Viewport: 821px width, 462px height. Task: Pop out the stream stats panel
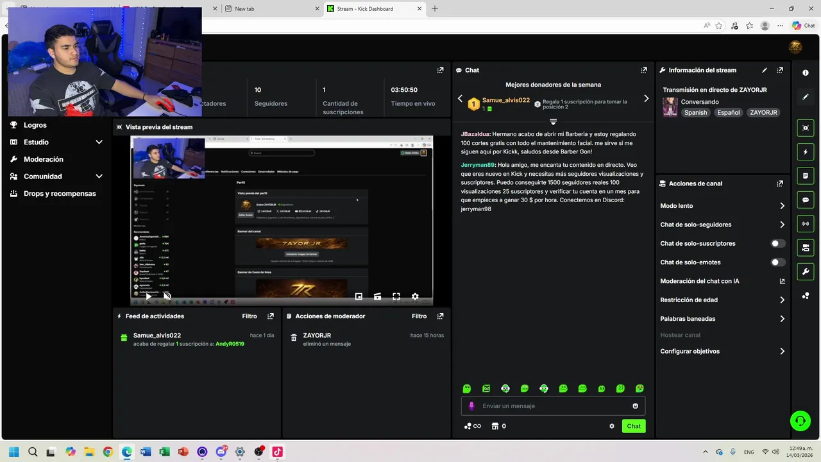pyautogui.click(x=440, y=70)
